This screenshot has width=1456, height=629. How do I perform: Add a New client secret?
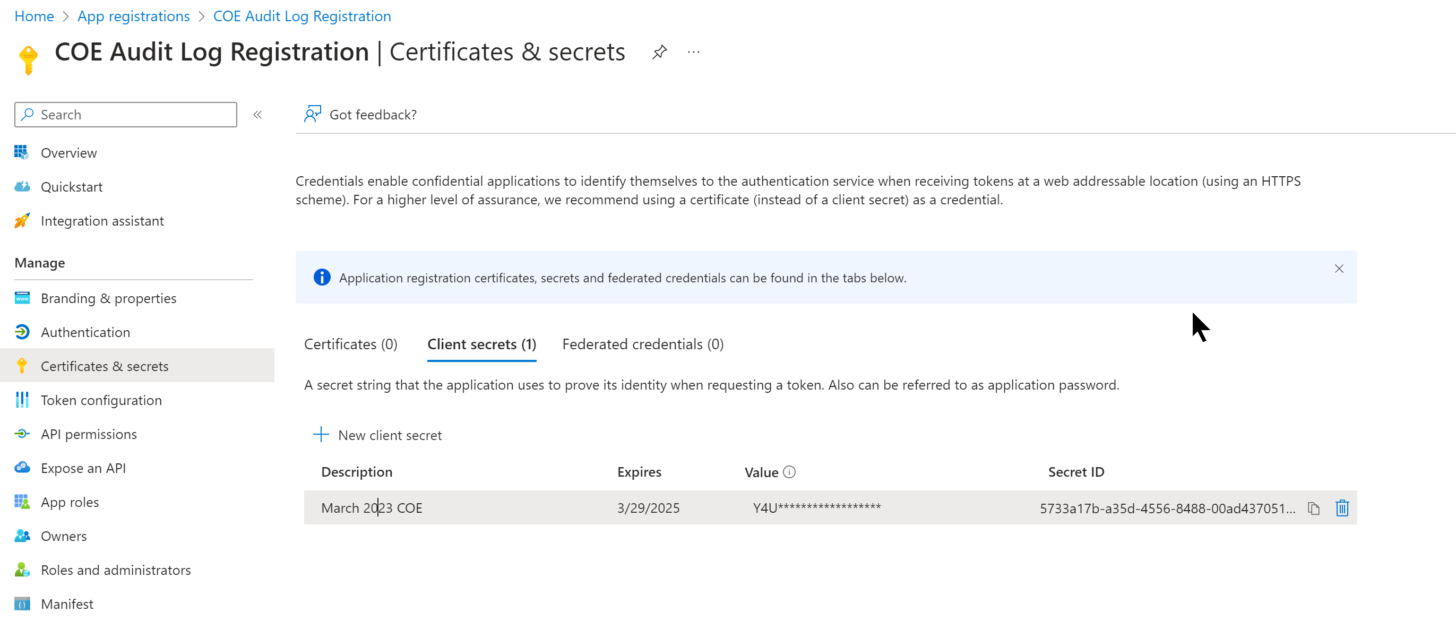[x=377, y=435]
